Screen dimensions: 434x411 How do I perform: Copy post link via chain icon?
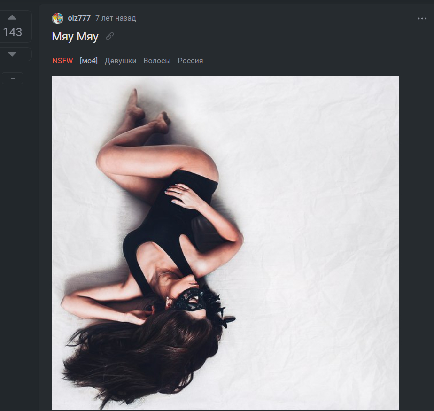[x=110, y=36]
